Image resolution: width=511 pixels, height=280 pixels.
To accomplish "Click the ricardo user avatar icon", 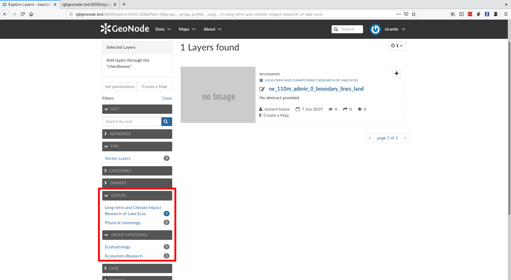I will [x=376, y=29].
